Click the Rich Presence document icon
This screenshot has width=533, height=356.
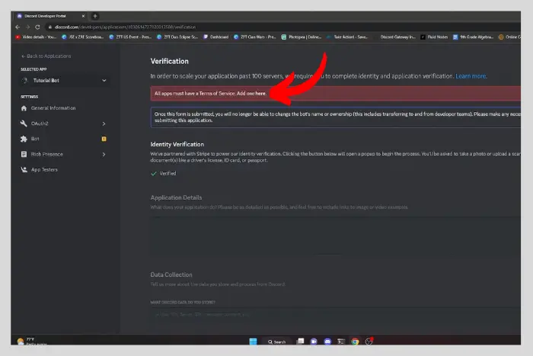click(24, 154)
